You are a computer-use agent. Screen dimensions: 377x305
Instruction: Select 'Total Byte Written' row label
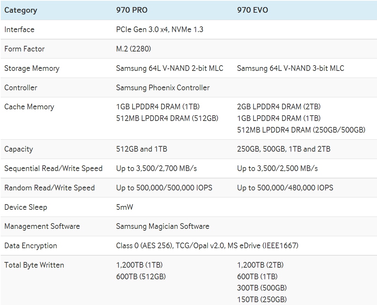coord(34,265)
